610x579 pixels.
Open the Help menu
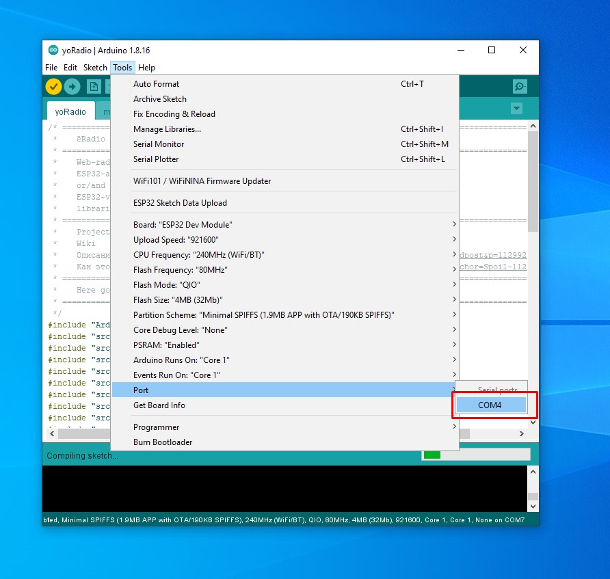[146, 68]
